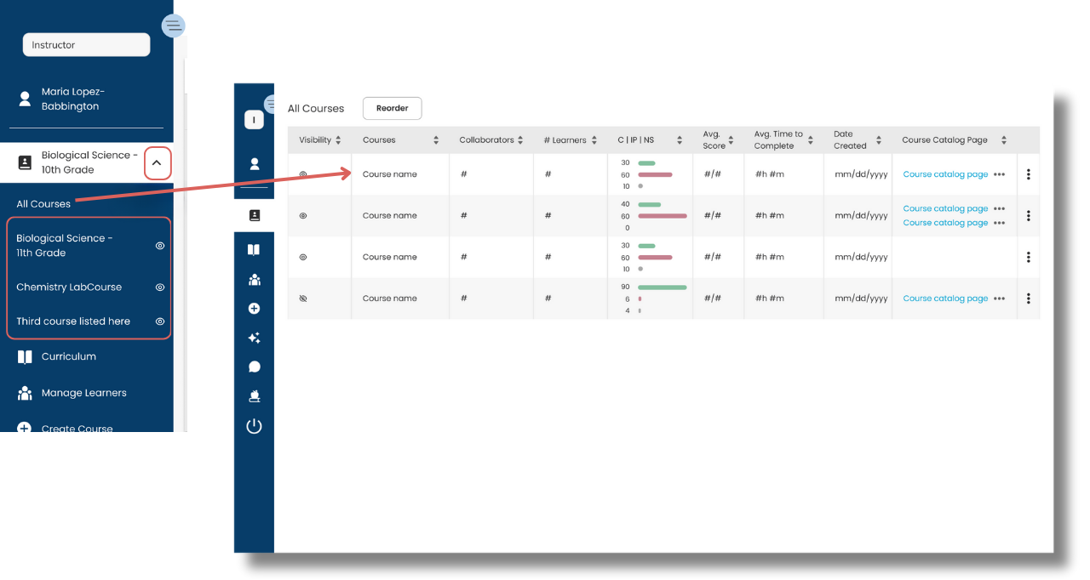Click the user profile icon in collapsed sidebar
This screenshot has width=1090, height=580.
[x=254, y=164]
